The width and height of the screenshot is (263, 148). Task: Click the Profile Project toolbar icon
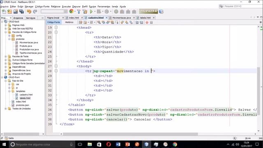click(107, 12)
